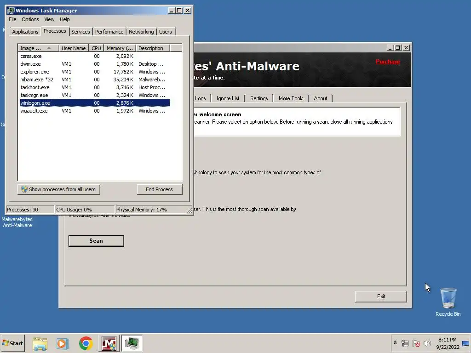Screen dimensions: 471x353
Task: Switch to Malwarebytes taskbar button
Action: click(x=109, y=343)
